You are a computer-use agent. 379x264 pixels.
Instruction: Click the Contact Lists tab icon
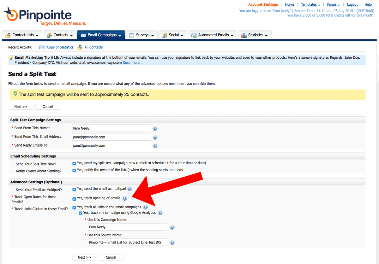pyautogui.click(x=8, y=35)
